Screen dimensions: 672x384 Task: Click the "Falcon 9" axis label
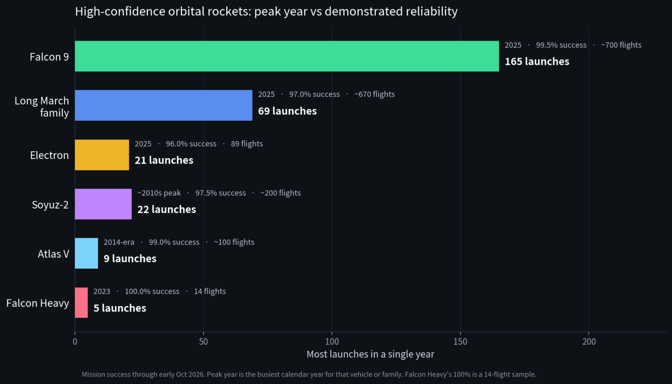click(x=49, y=57)
